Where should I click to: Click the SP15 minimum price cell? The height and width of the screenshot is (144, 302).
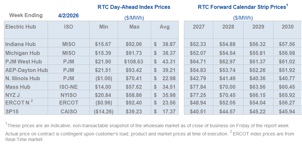click(x=104, y=111)
